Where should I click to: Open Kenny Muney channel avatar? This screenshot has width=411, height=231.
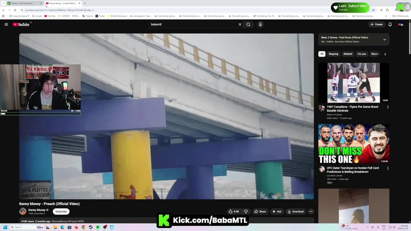coord(23,211)
